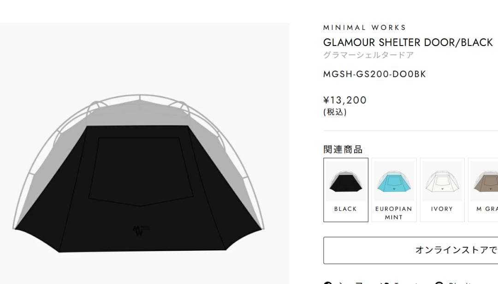Click the MW logo on the tent image
Image resolution: width=498 pixels, height=284 pixels.
140,231
